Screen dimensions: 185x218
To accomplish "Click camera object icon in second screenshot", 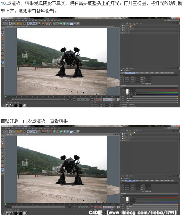I will [x=75, y=131].
